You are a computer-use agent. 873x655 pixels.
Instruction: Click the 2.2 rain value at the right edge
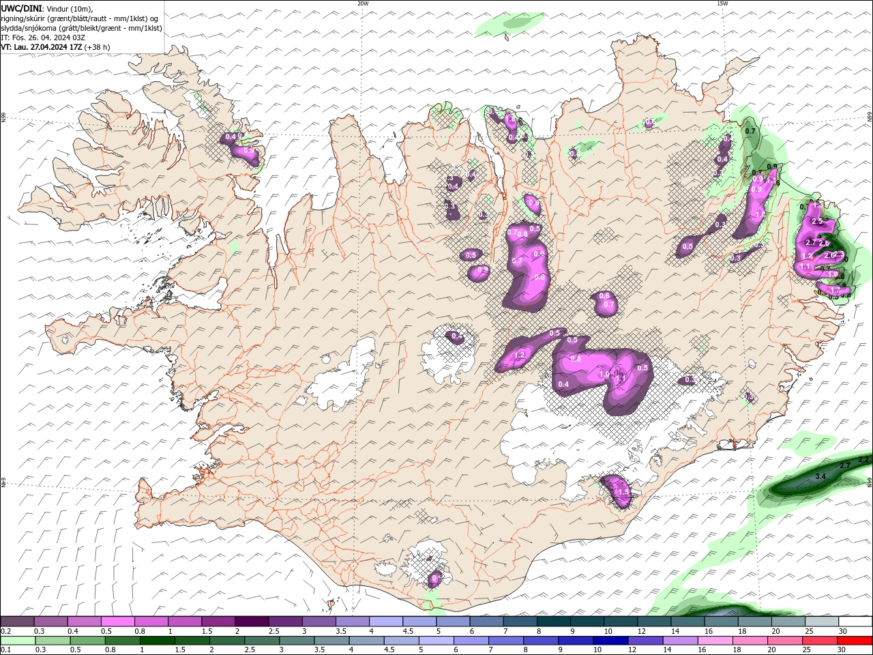pyautogui.click(x=863, y=460)
